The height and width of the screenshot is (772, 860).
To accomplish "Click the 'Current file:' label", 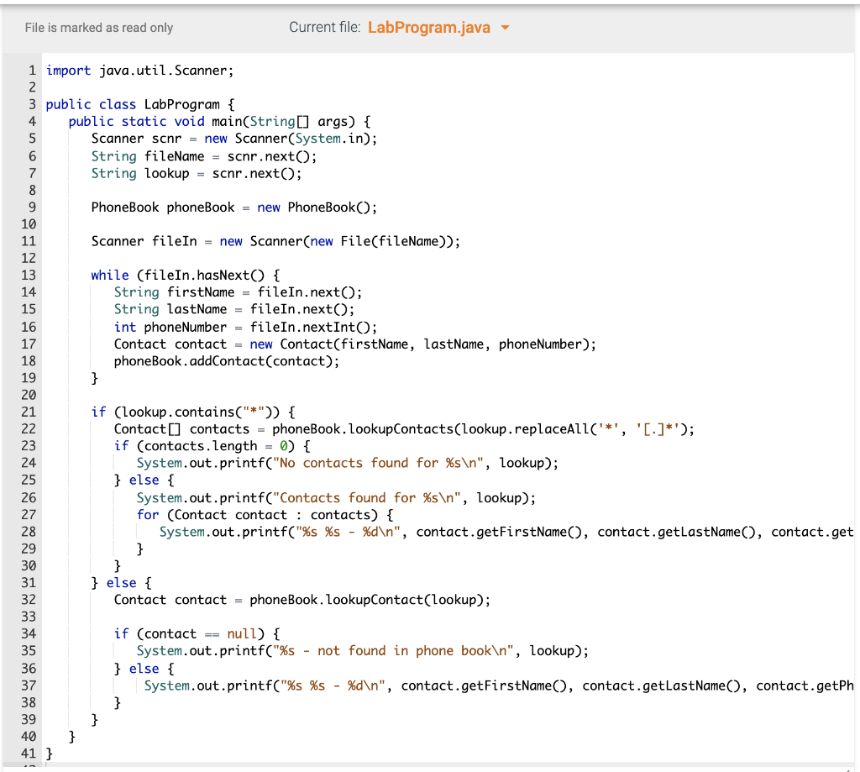I will point(325,28).
